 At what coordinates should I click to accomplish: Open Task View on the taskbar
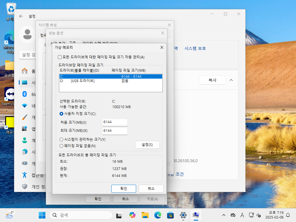(x=119, y=215)
